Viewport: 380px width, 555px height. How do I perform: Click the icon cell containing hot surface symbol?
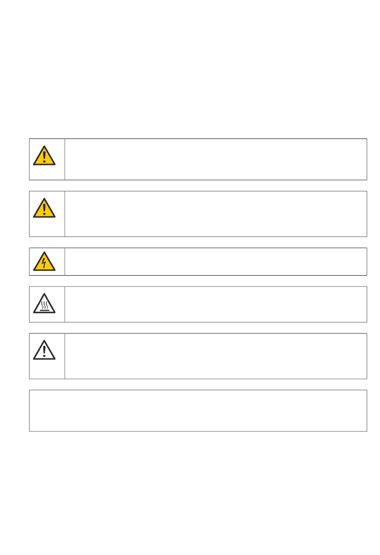click(47, 304)
